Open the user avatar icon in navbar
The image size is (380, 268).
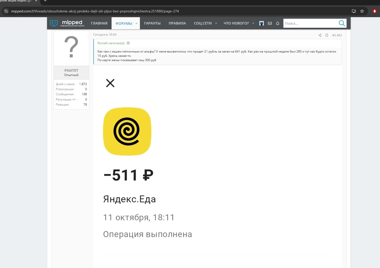(x=262, y=23)
